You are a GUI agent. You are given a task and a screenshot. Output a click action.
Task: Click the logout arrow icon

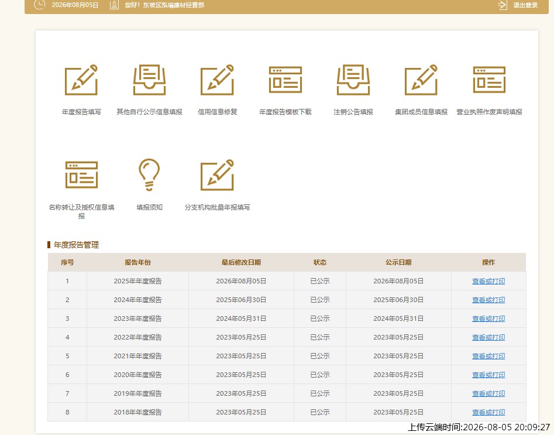(x=502, y=5)
